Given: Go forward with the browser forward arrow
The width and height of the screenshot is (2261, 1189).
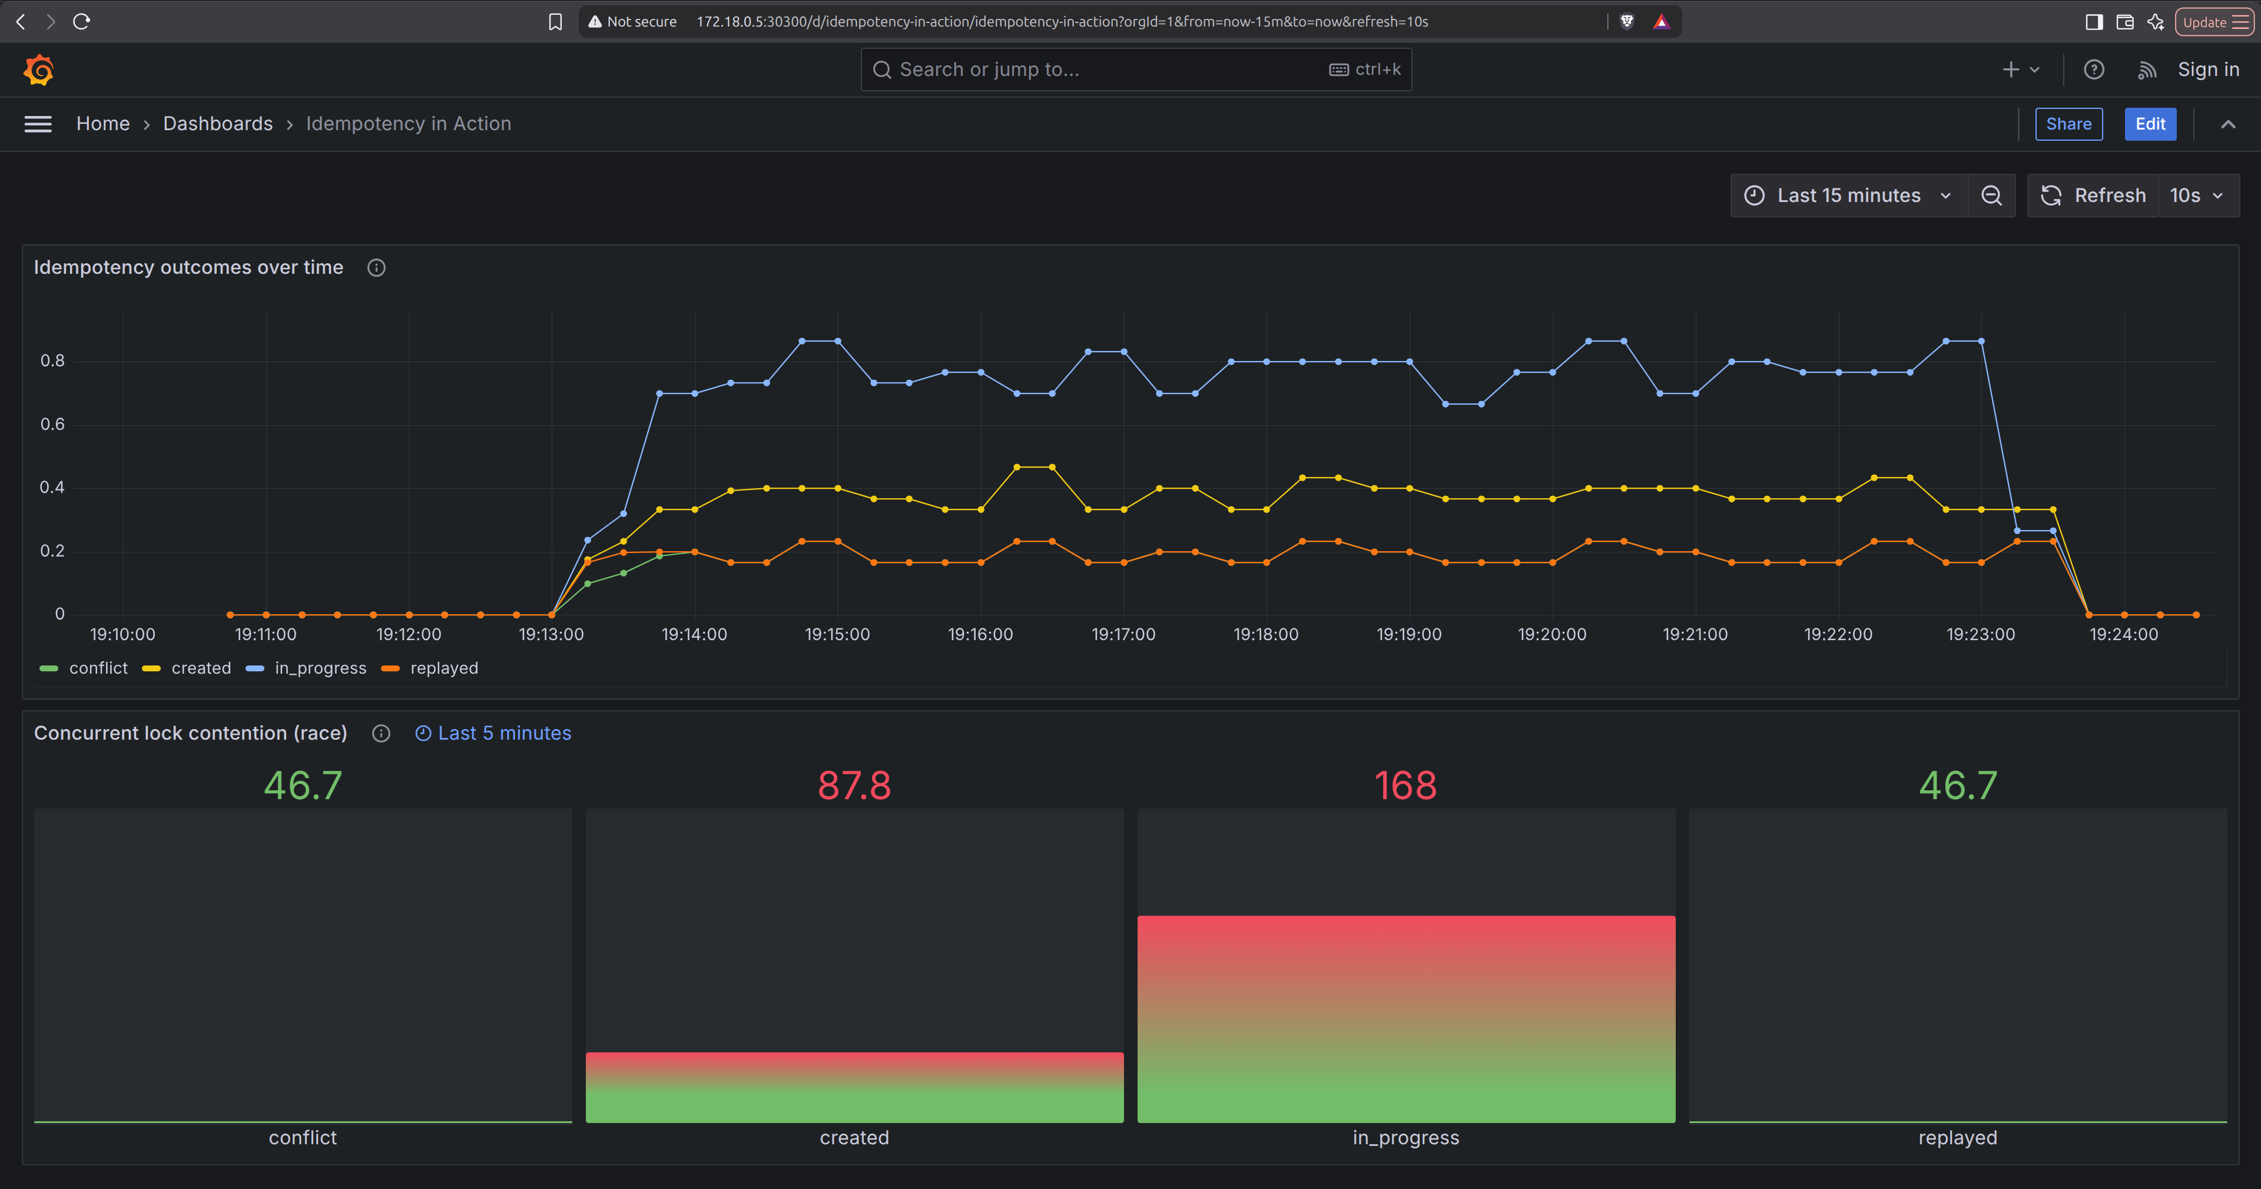Looking at the screenshot, I should 51,21.
